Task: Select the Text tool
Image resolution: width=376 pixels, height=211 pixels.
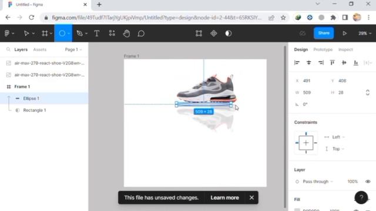Action: pyautogui.click(x=96, y=33)
